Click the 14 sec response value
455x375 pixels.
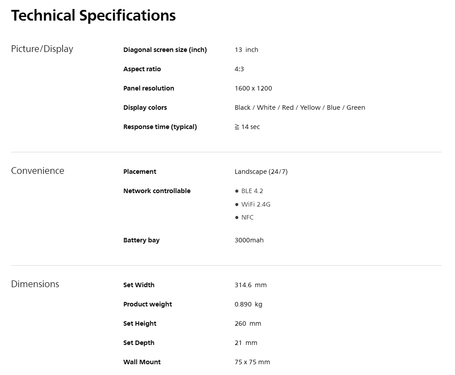click(247, 127)
